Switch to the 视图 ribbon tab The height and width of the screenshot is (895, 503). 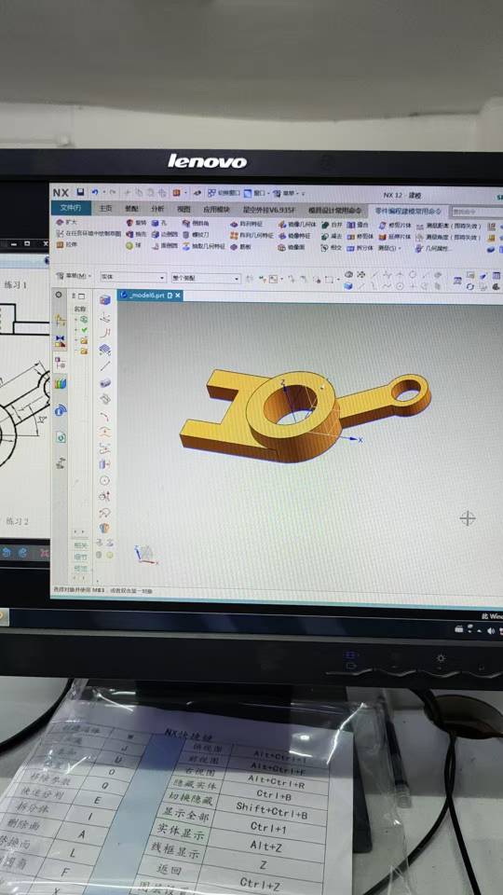coord(184,209)
